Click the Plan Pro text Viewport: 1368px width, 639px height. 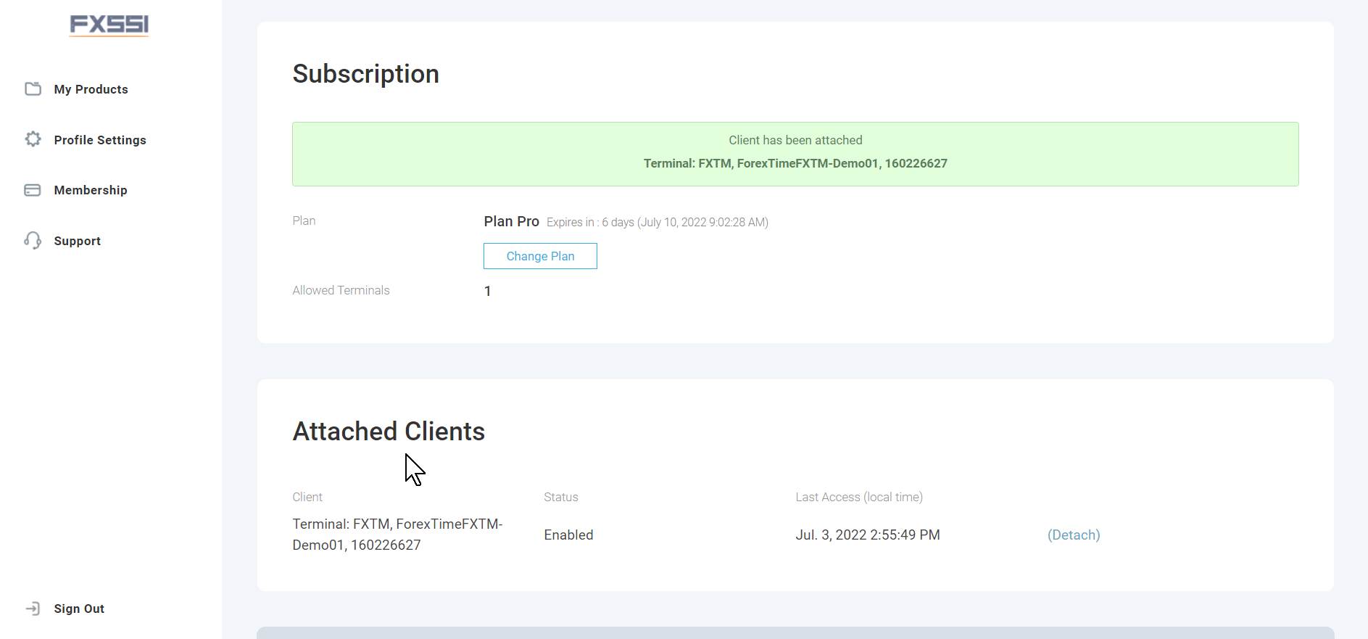pyautogui.click(x=511, y=221)
